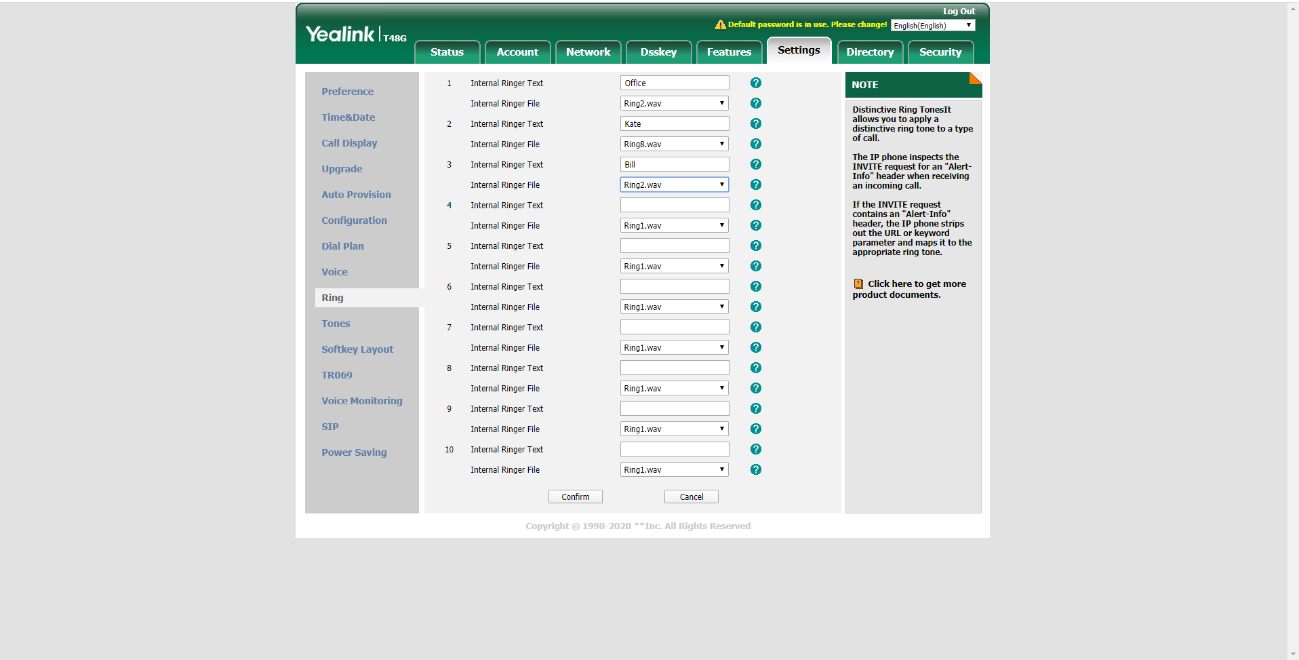Open entry 5 Internal Ringer File dropdown

click(675, 266)
